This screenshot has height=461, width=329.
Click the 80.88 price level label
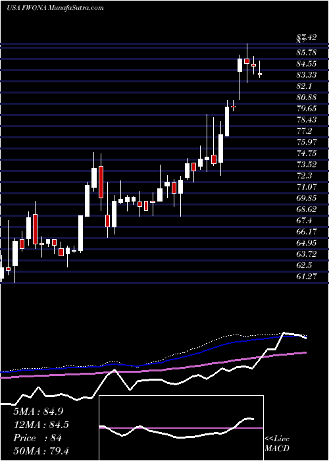pos(307,97)
